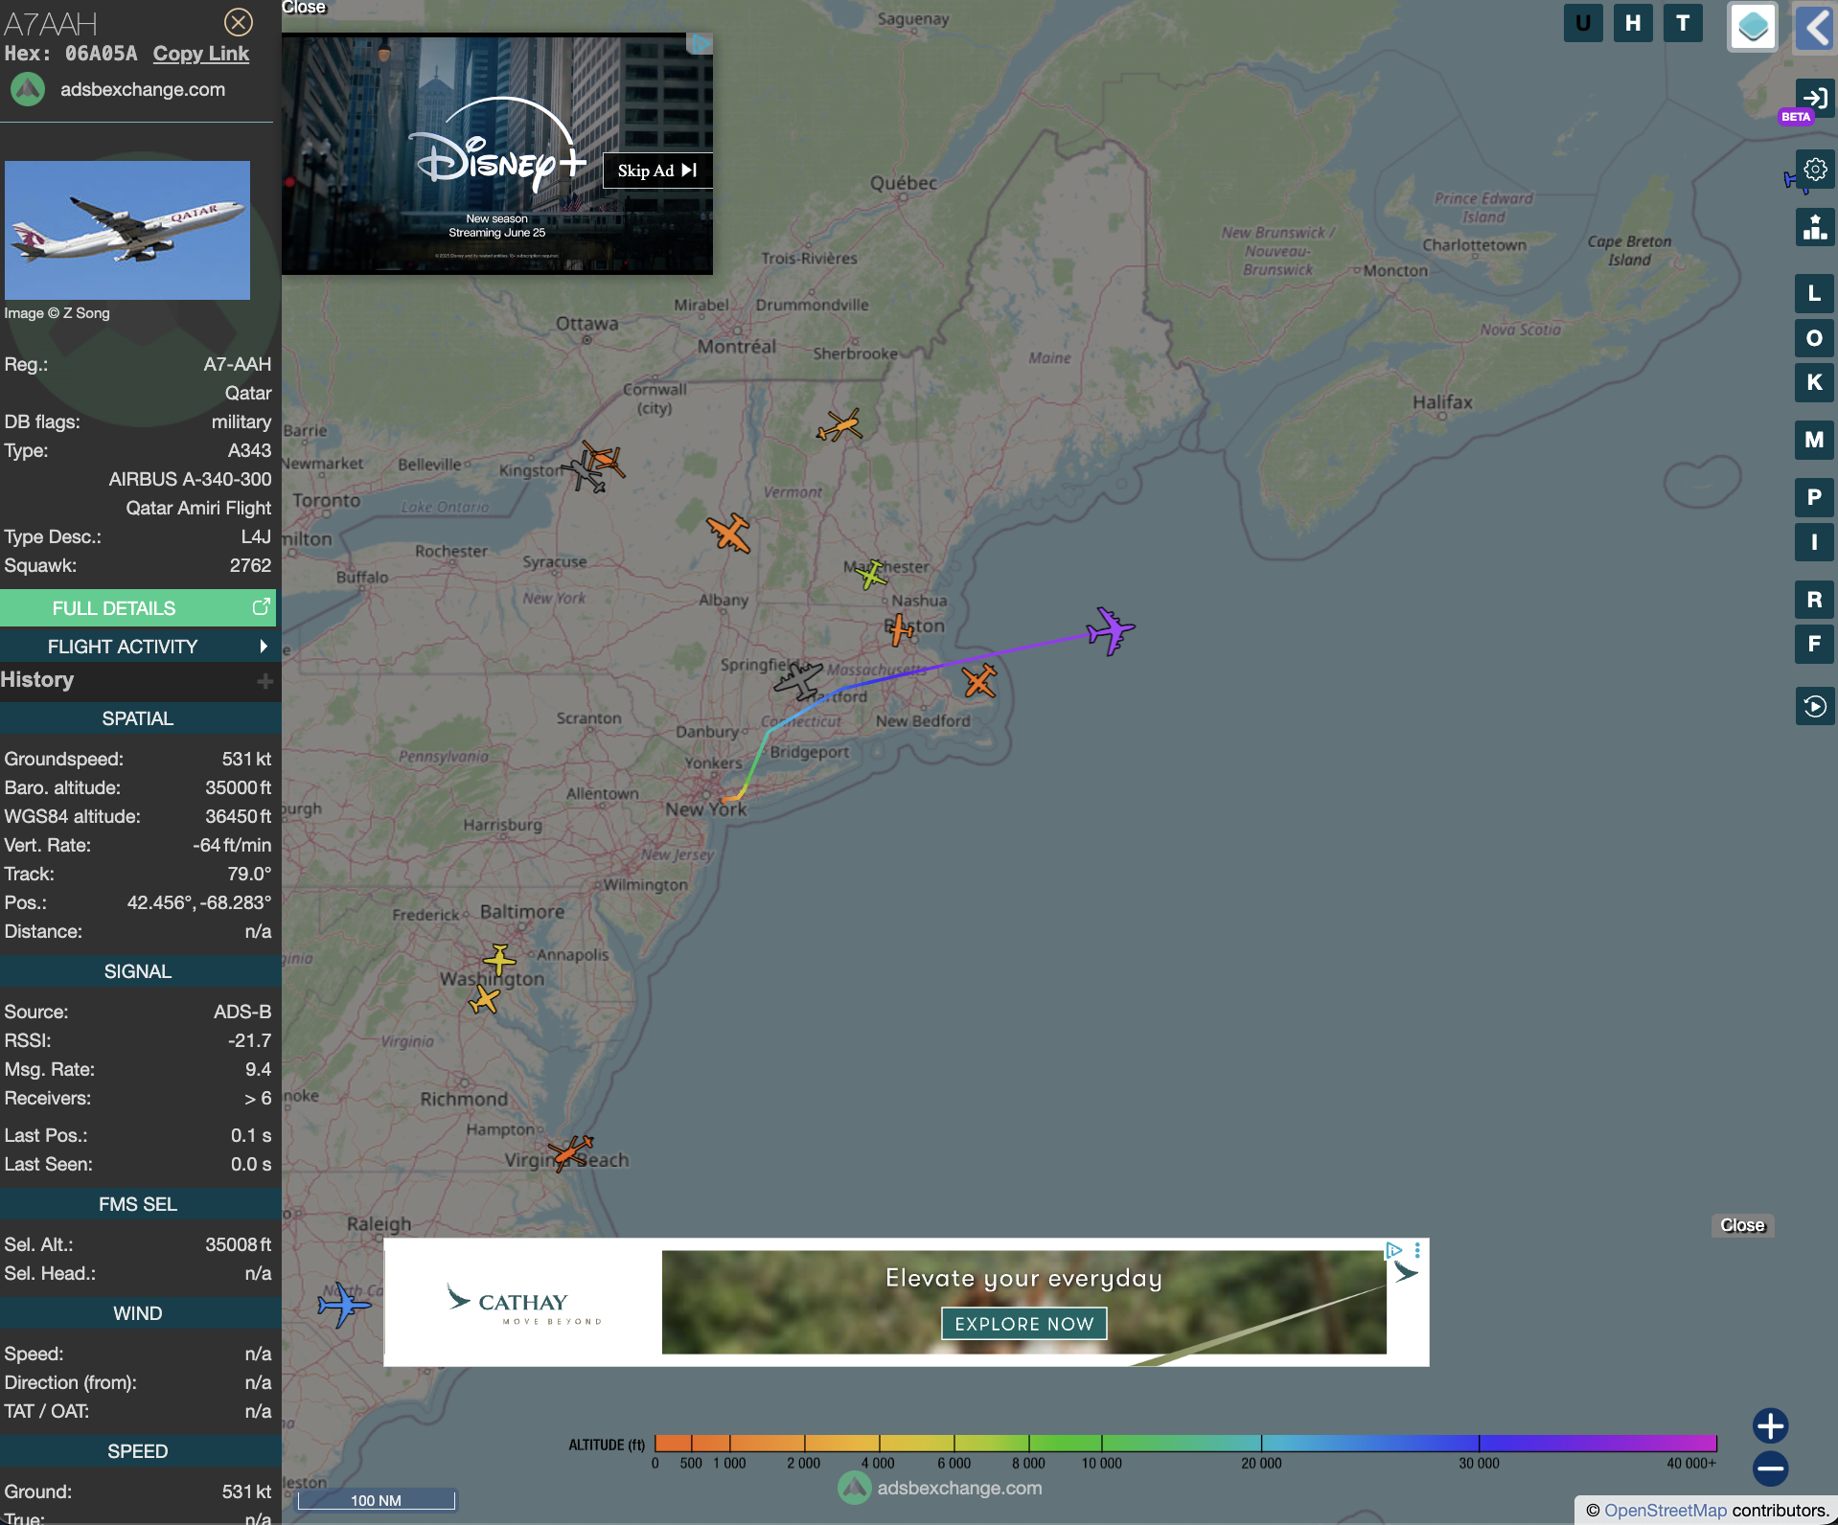Click the AdChoices icon on Disney ad

(701, 44)
